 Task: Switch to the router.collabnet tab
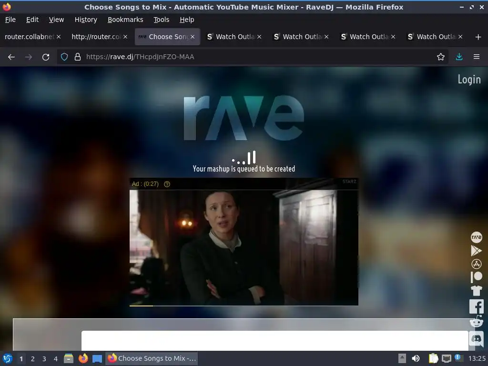pos(29,37)
